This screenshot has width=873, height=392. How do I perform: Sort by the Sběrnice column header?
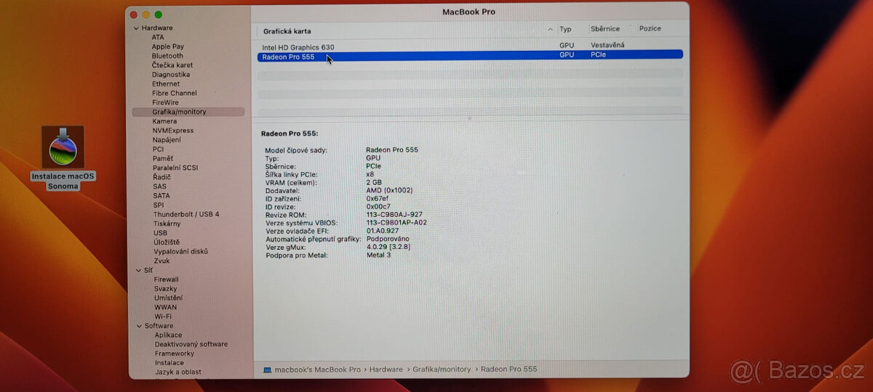(x=605, y=29)
